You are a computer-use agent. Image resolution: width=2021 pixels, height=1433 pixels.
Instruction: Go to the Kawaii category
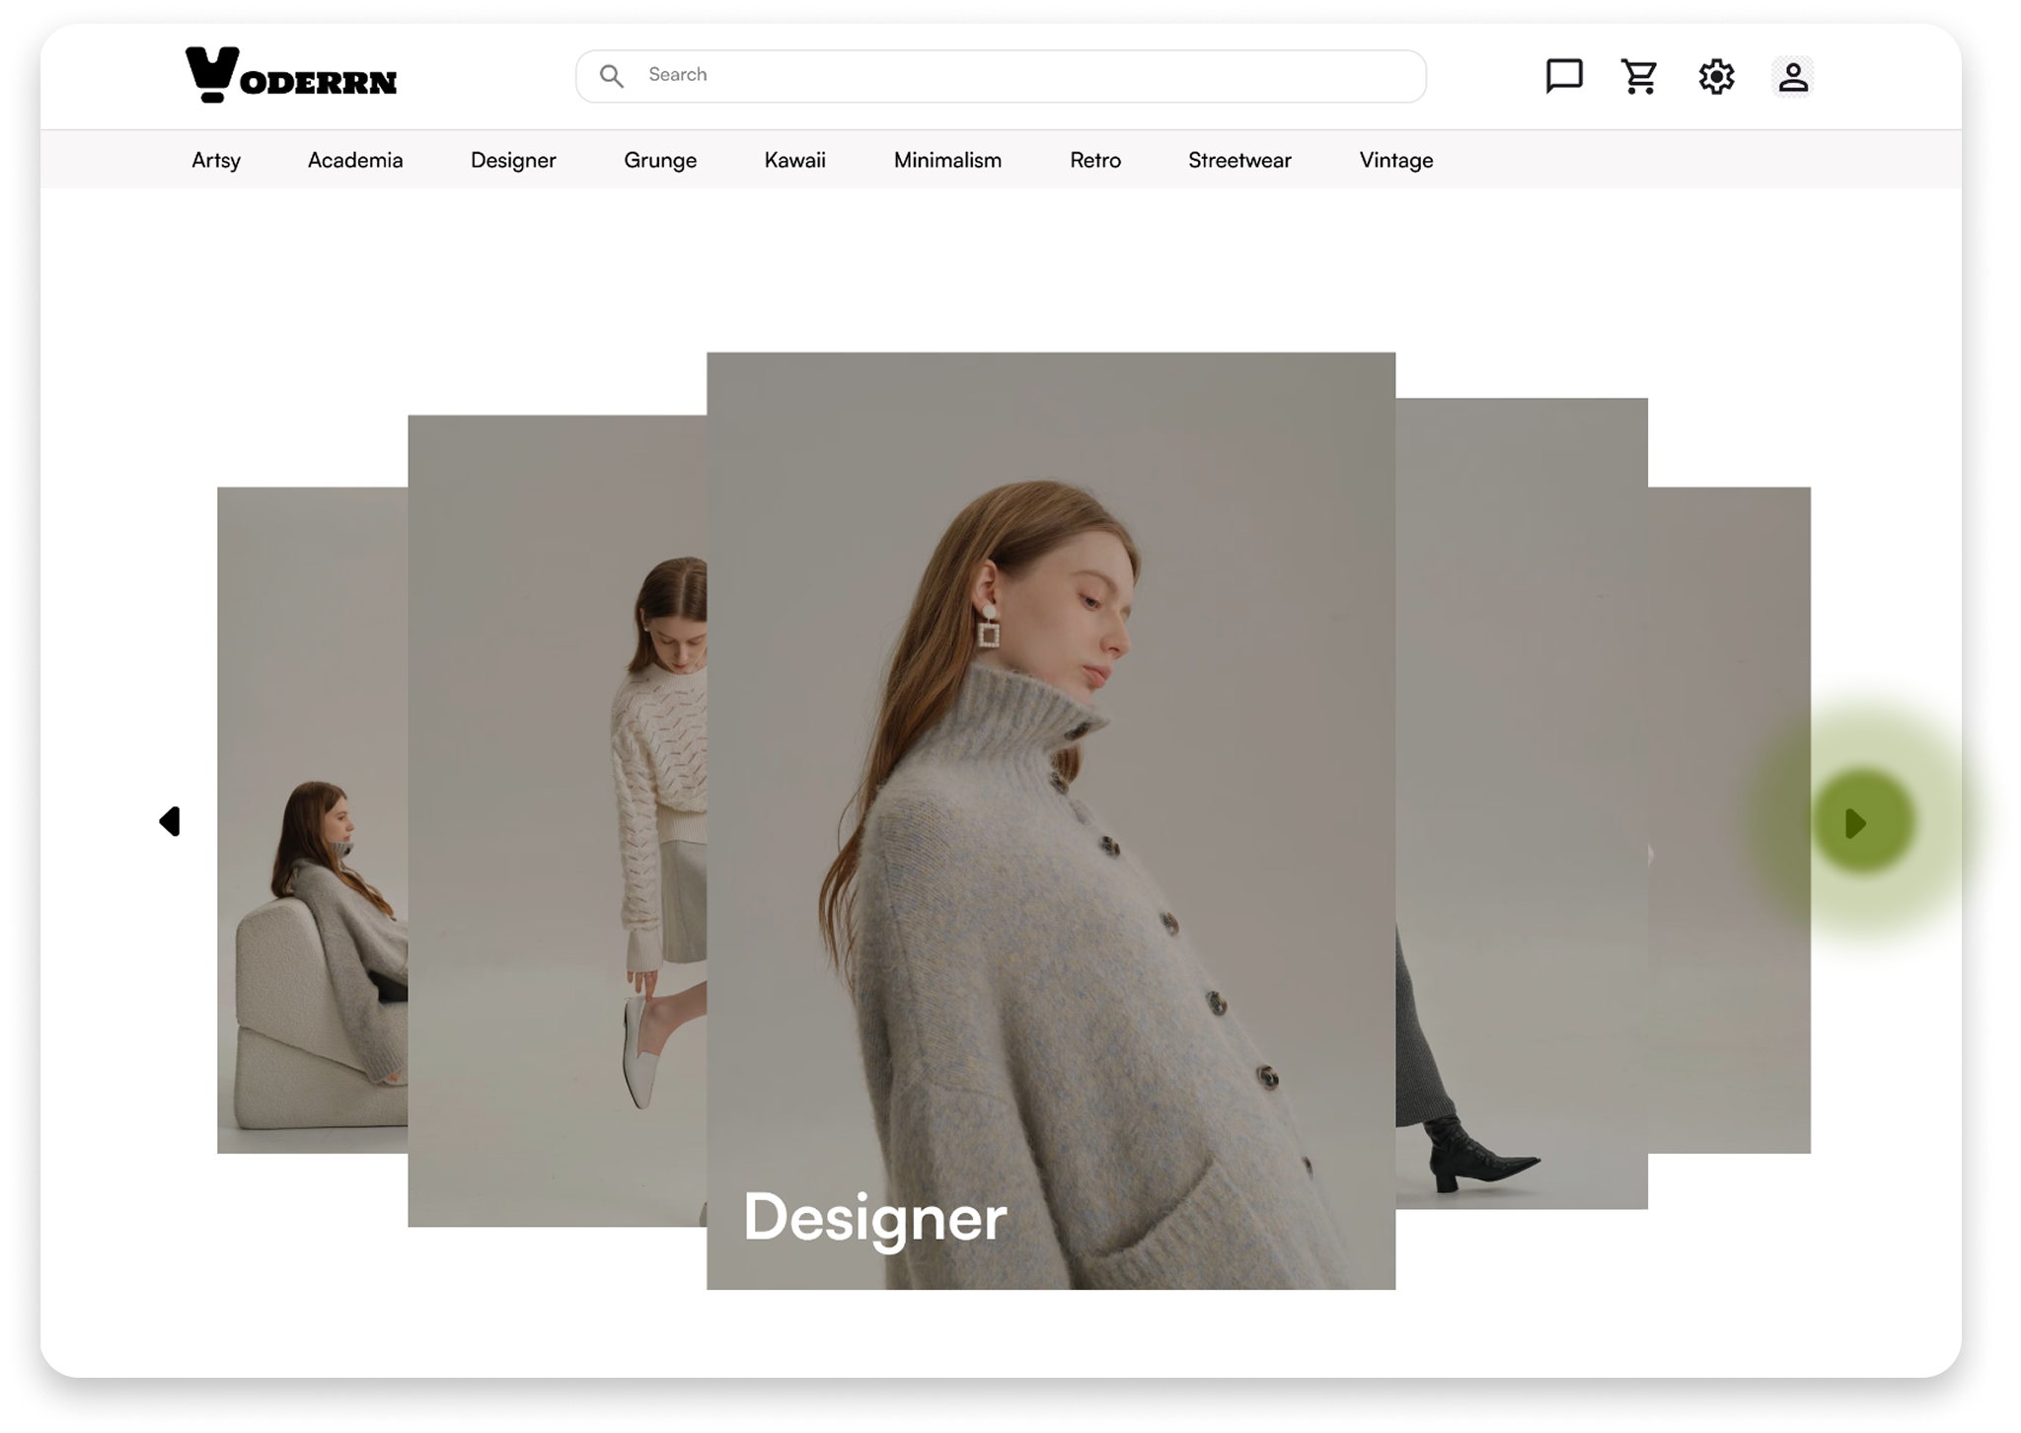click(x=794, y=160)
